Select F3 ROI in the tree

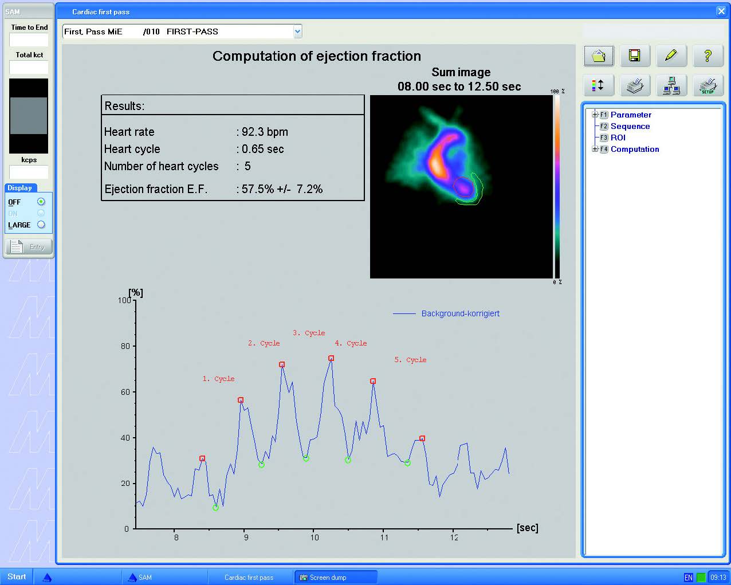(x=618, y=138)
